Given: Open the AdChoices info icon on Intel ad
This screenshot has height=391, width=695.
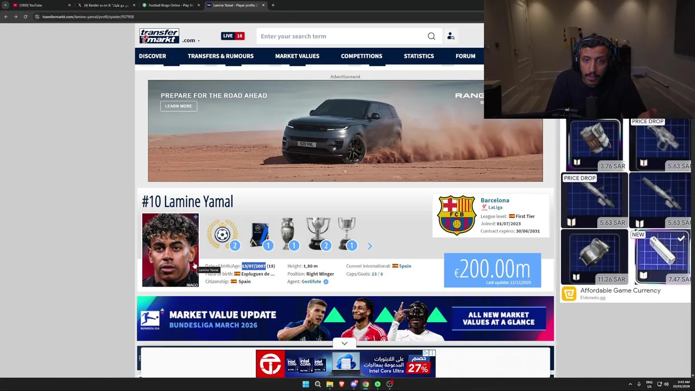Looking at the screenshot, I should pos(427,354).
